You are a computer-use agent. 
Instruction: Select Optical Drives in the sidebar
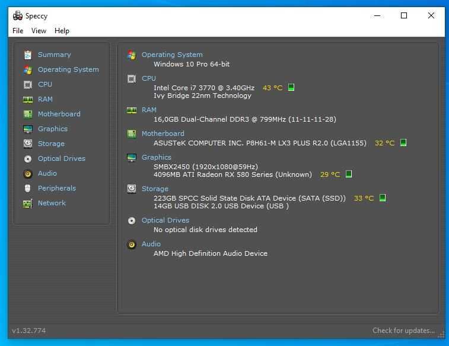point(62,158)
